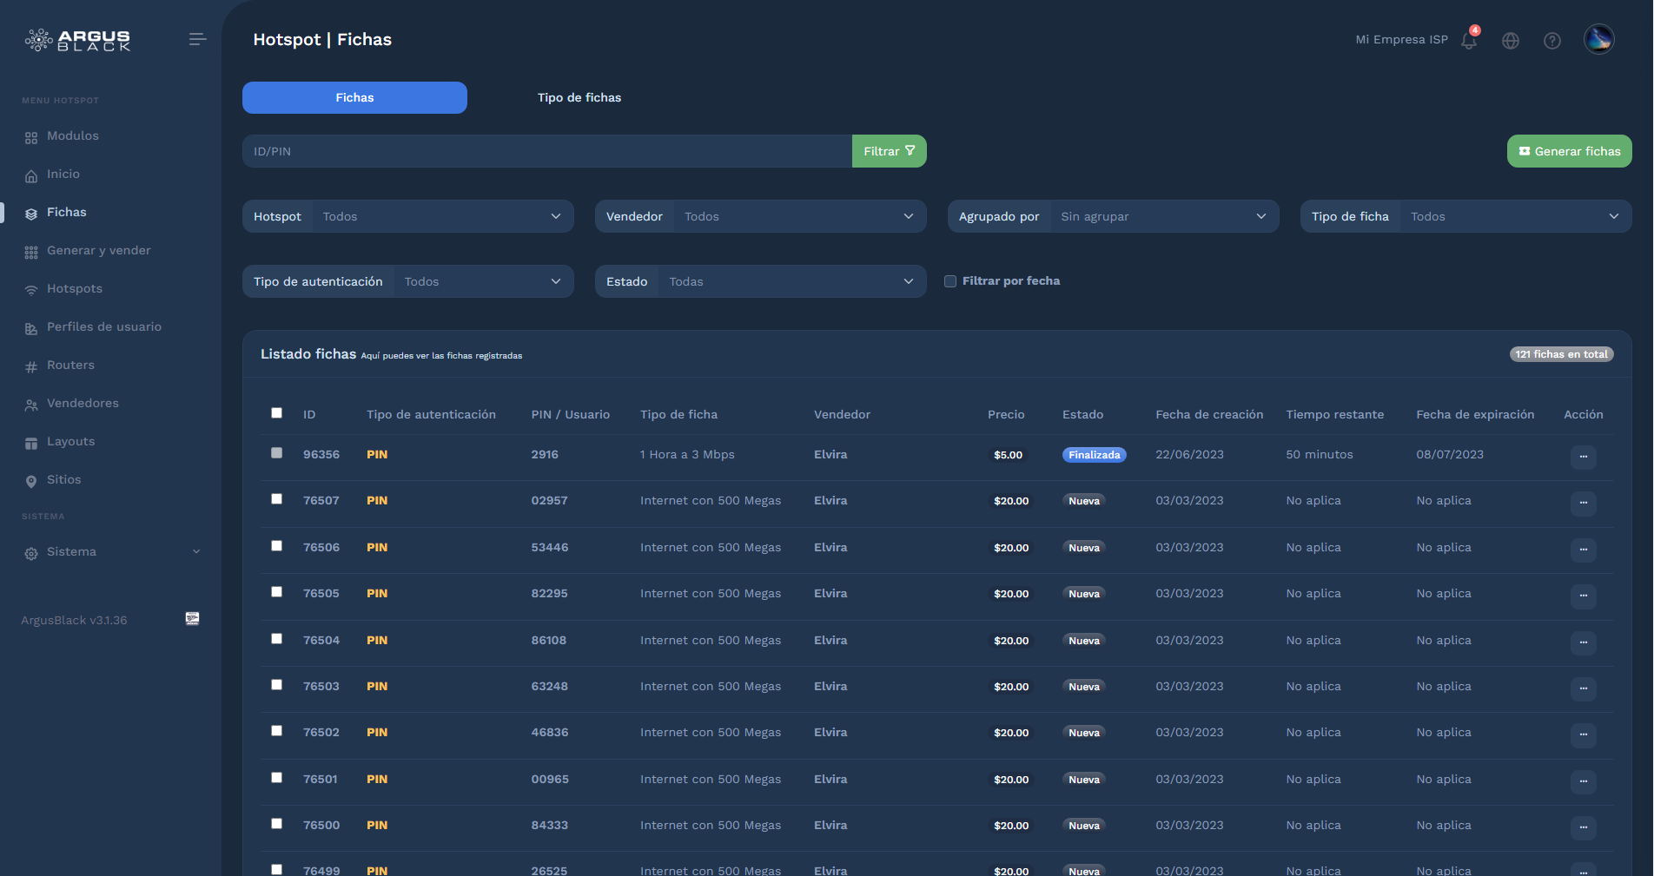Expand the Sistema menu in sidebar
Screen dimensions: 1654x876
click(111, 552)
